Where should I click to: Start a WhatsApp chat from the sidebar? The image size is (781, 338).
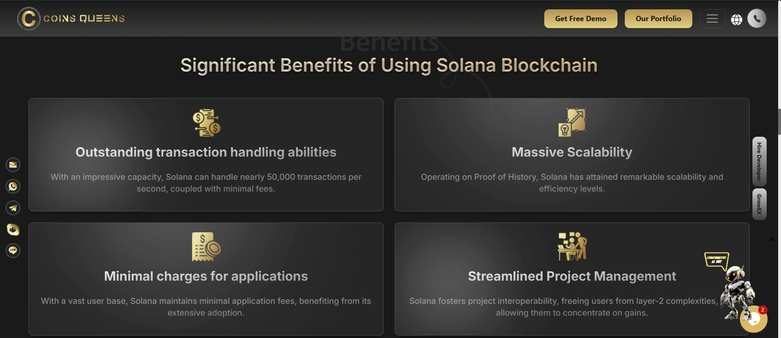(13, 186)
